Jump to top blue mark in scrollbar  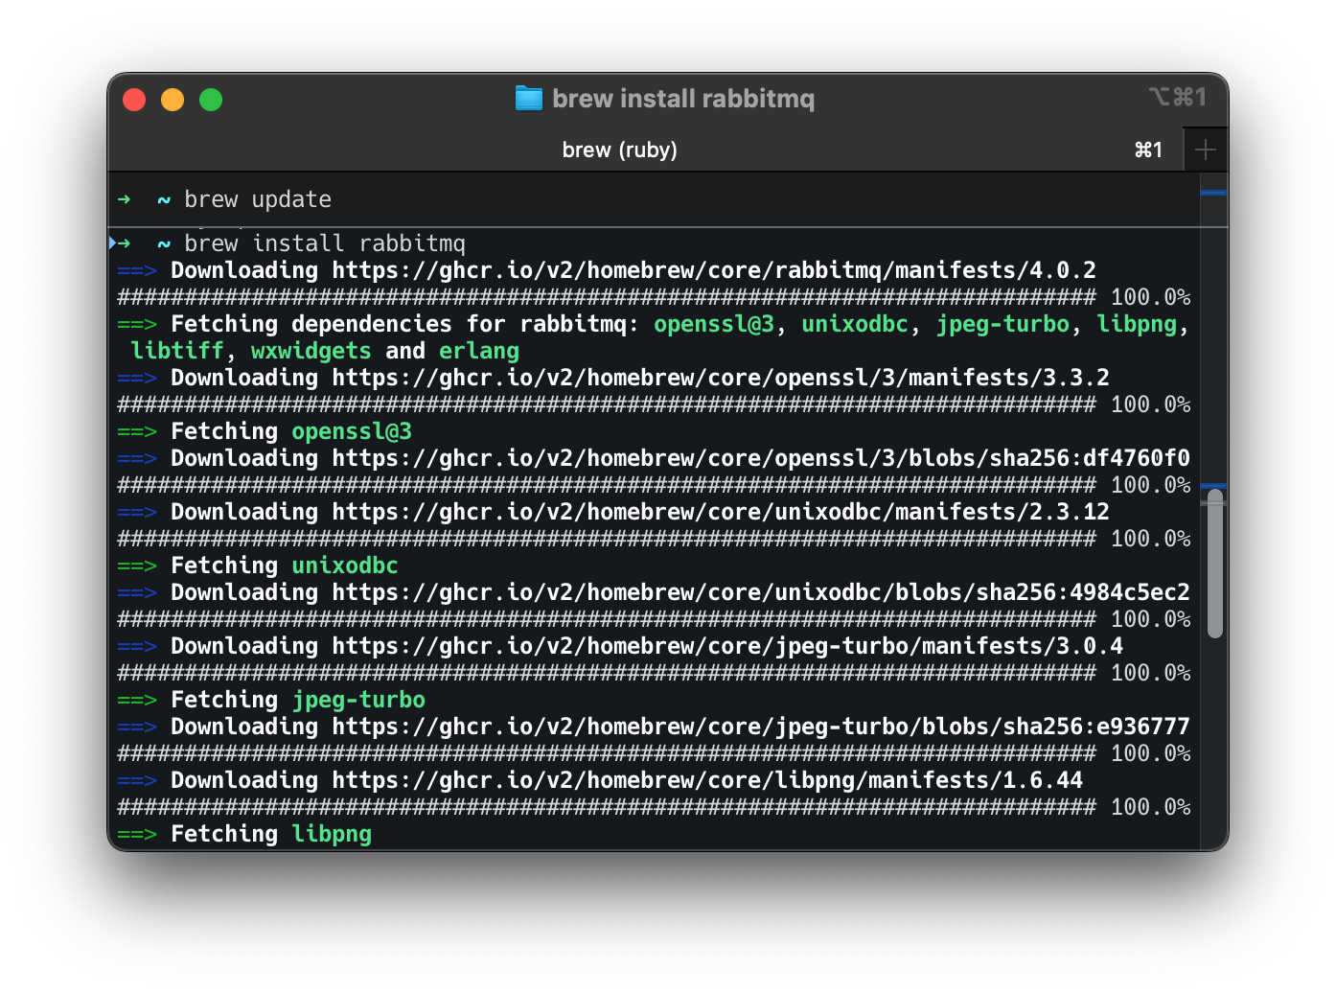click(x=1213, y=193)
